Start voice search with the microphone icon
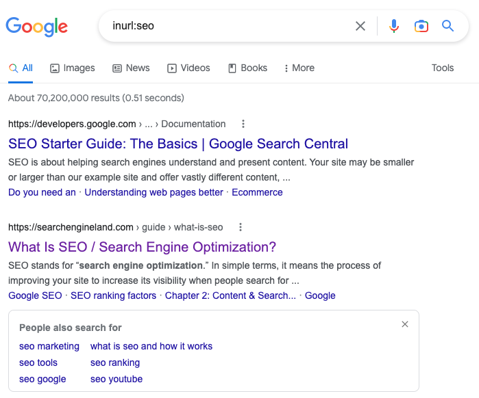 click(x=394, y=26)
